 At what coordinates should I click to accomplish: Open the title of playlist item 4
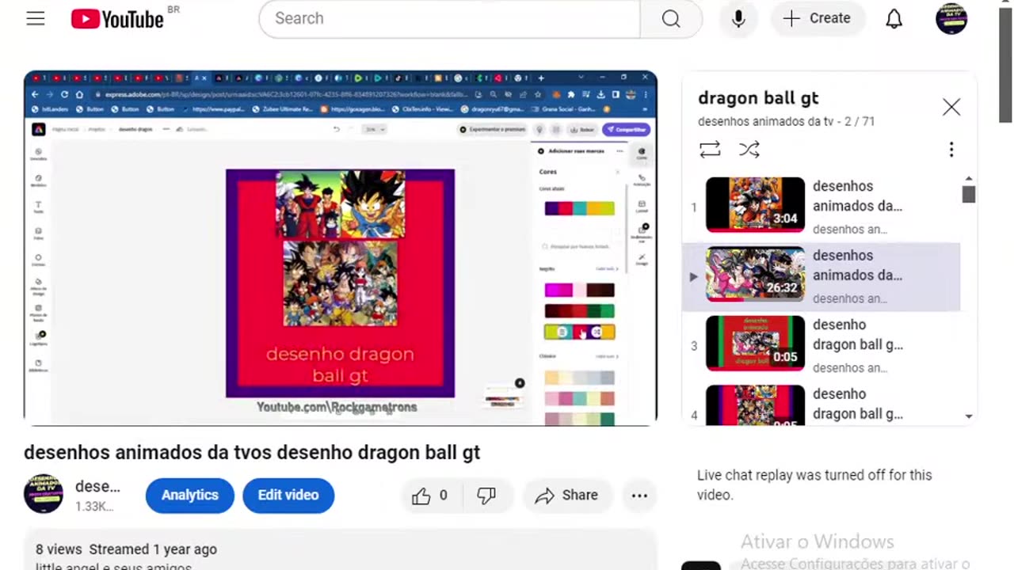click(x=858, y=404)
